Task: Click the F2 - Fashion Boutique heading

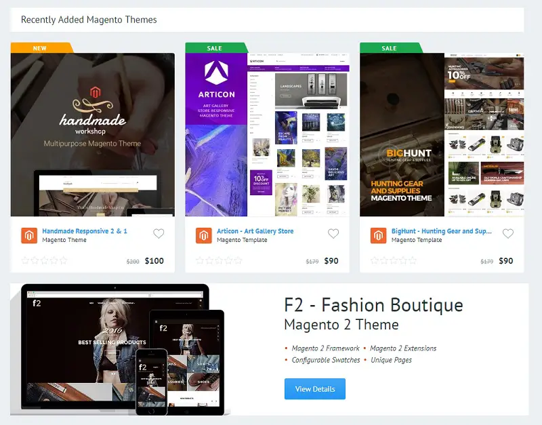Action: click(x=373, y=305)
